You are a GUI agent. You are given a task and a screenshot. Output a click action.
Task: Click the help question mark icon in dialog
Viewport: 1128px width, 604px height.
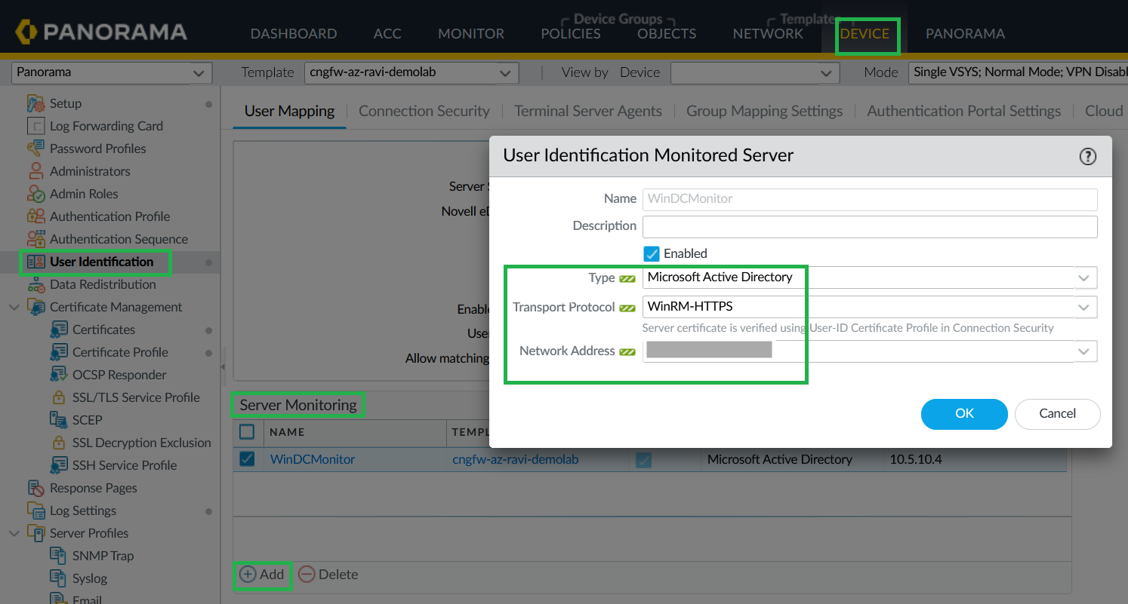click(1087, 156)
